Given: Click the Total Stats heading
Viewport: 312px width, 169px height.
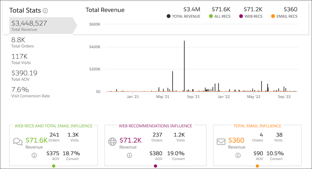Looking at the screenshot, I should click(x=25, y=11).
